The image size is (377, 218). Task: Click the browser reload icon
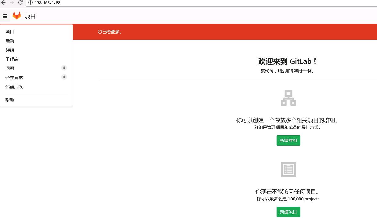click(20, 3)
